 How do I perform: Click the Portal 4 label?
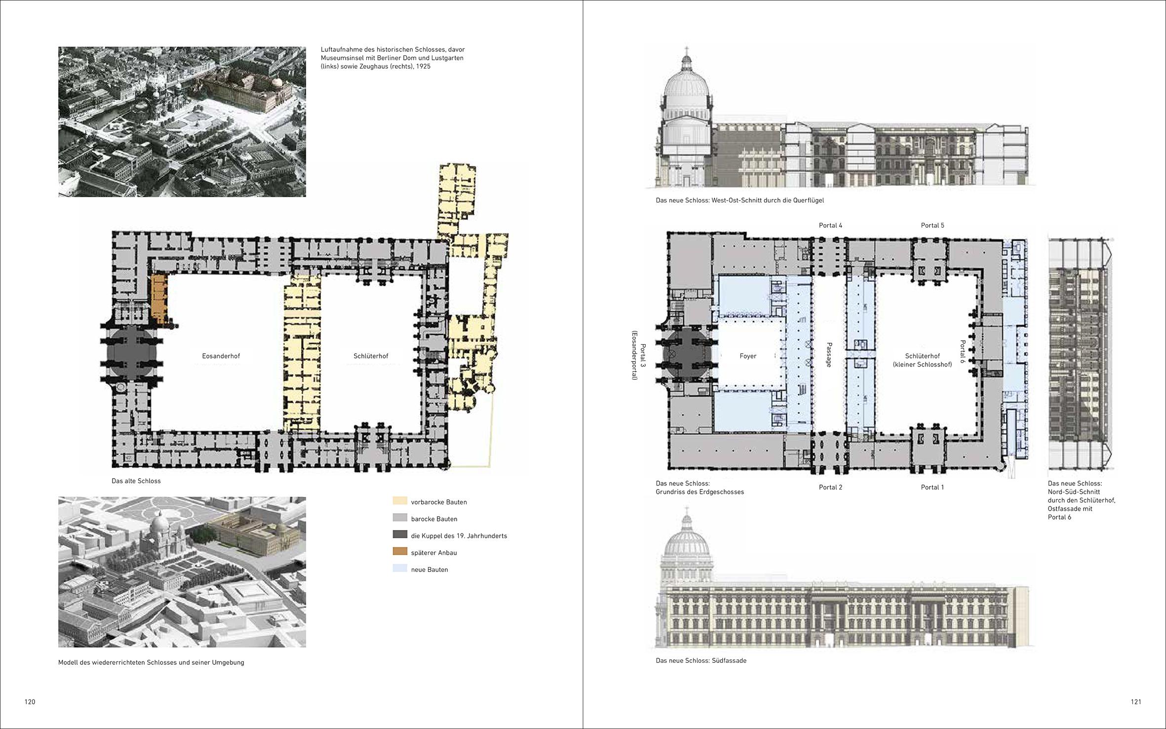coord(830,225)
